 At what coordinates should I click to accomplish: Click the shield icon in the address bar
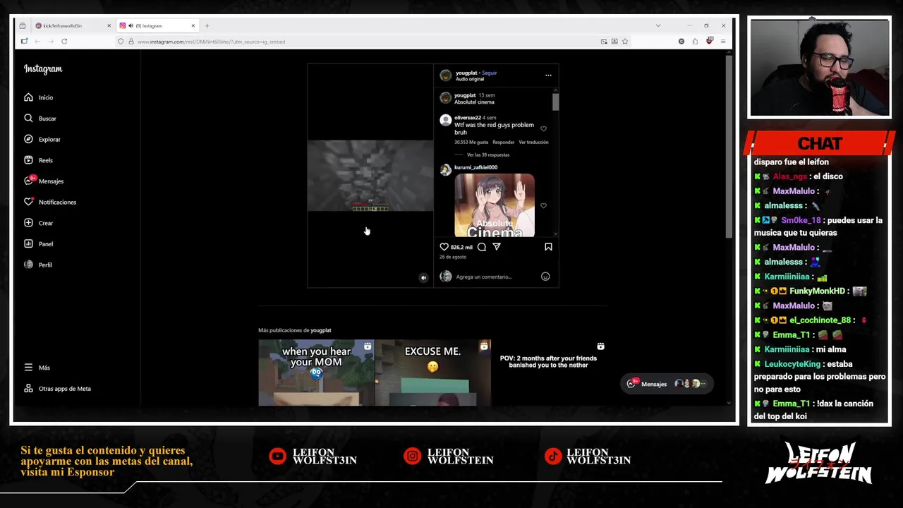coord(121,42)
